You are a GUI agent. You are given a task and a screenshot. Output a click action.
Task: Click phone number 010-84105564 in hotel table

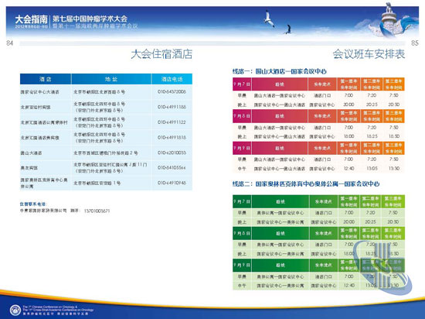click(x=172, y=168)
